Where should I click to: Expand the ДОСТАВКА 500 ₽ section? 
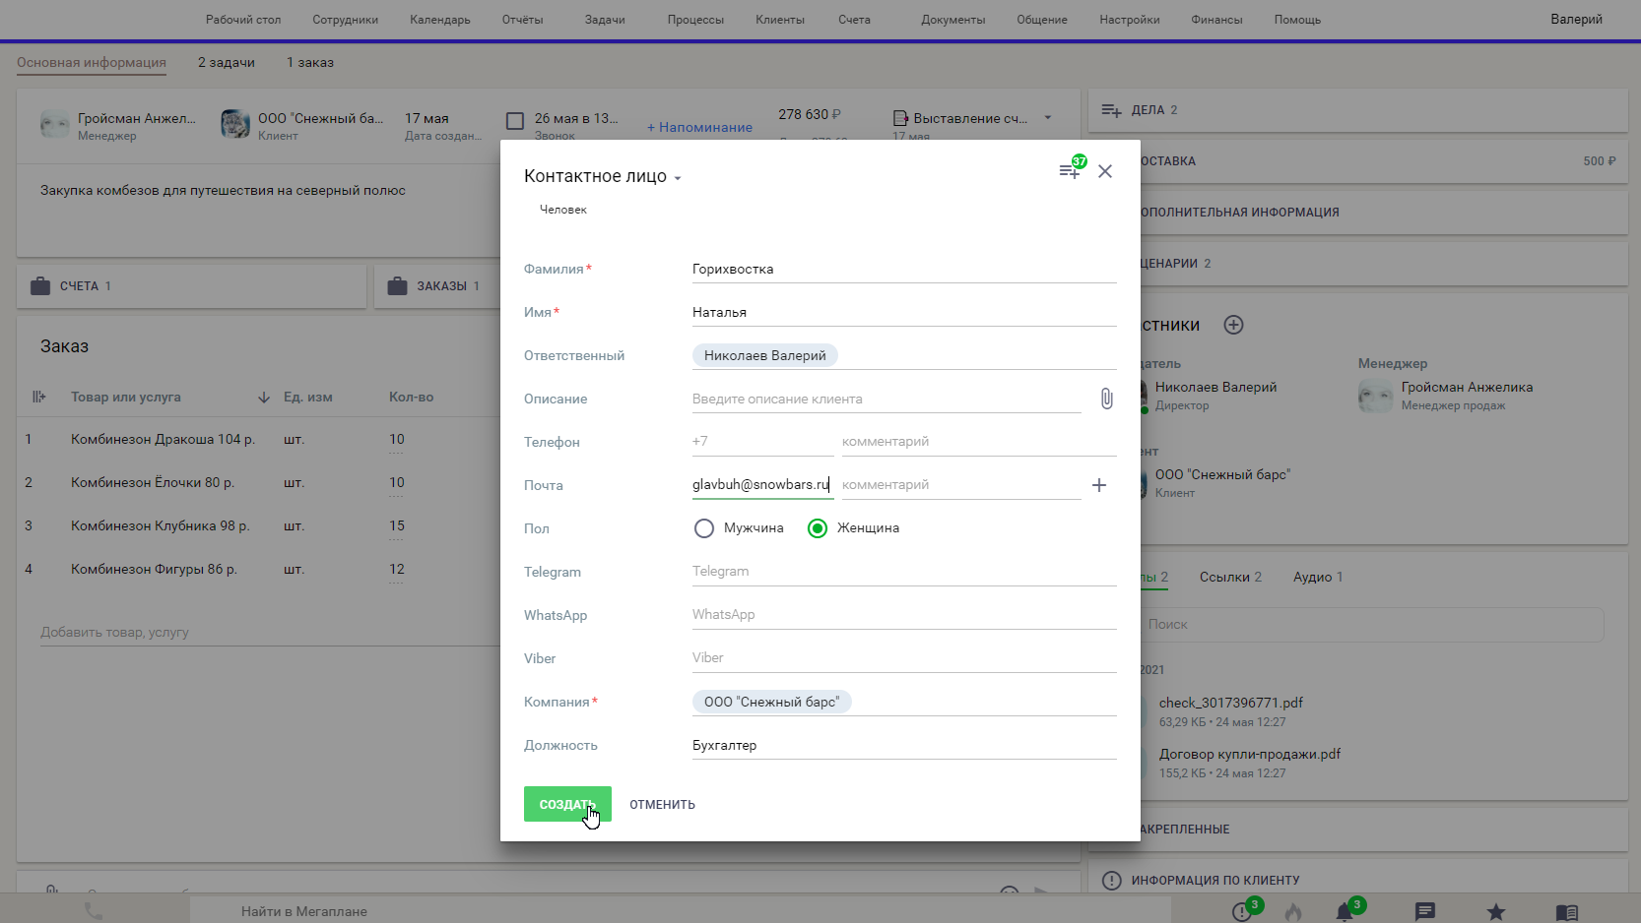(1384, 161)
